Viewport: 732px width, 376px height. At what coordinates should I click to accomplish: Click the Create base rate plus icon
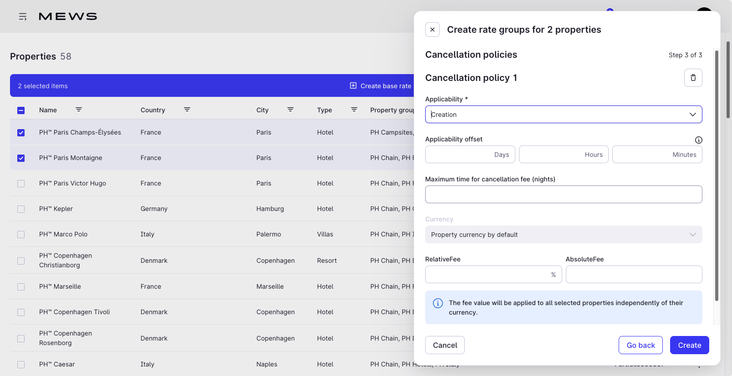(x=353, y=85)
